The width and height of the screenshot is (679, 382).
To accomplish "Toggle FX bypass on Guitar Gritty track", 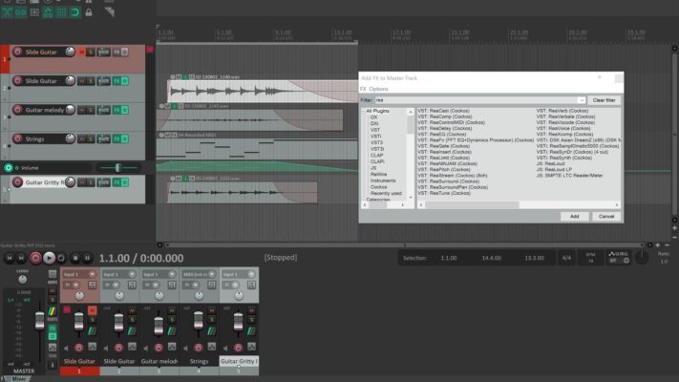I will pyautogui.click(x=125, y=182).
